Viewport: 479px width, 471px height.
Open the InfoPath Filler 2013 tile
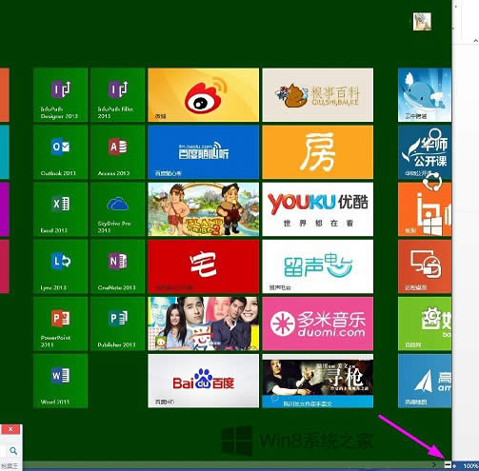(117, 95)
